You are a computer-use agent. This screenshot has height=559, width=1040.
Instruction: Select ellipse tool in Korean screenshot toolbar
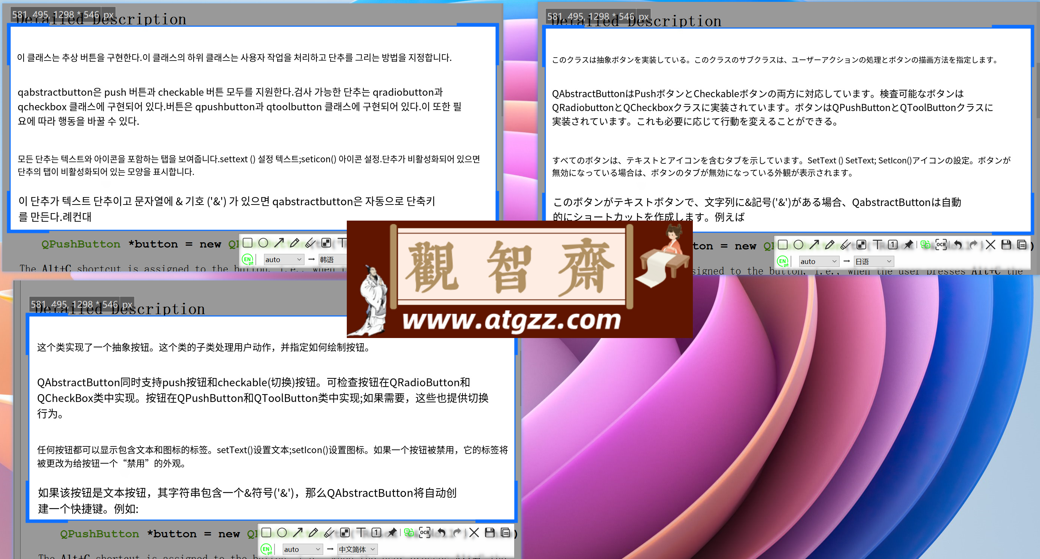(263, 243)
